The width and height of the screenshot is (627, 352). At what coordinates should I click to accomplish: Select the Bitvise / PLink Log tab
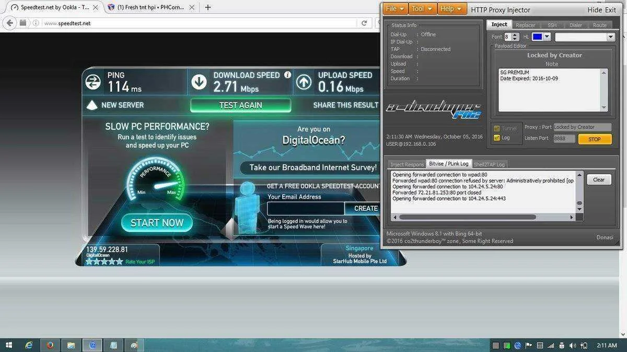[449, 164]
